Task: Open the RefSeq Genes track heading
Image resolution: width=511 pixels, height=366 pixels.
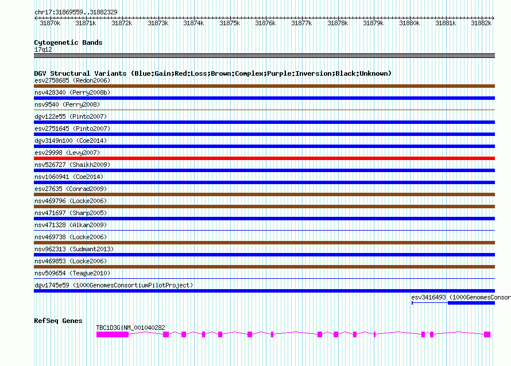Action: (x=58, y=321)
